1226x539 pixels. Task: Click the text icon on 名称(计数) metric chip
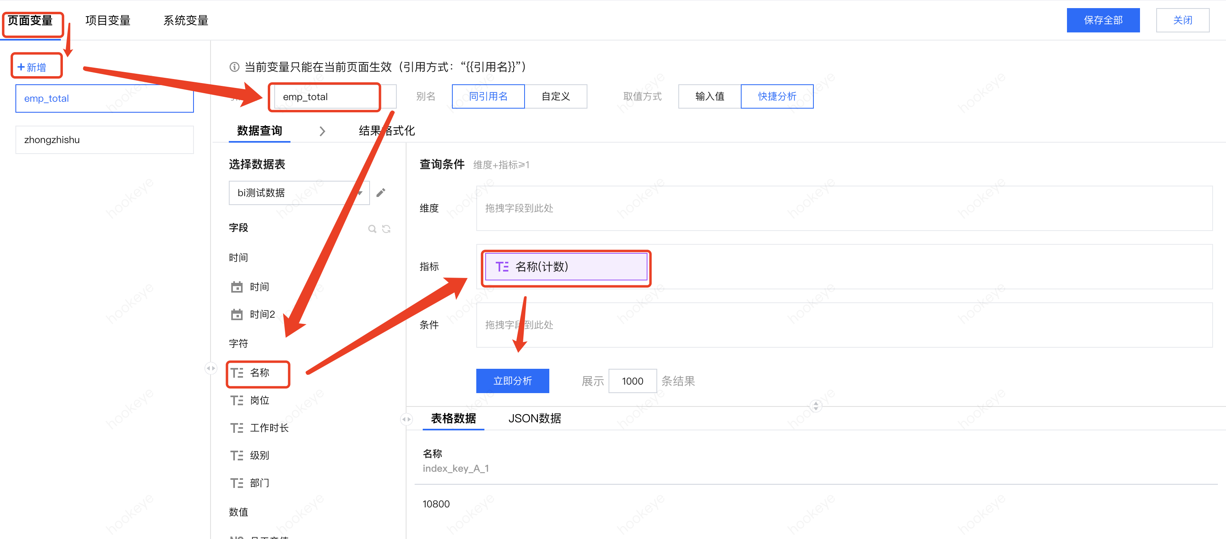pos(501,267)
